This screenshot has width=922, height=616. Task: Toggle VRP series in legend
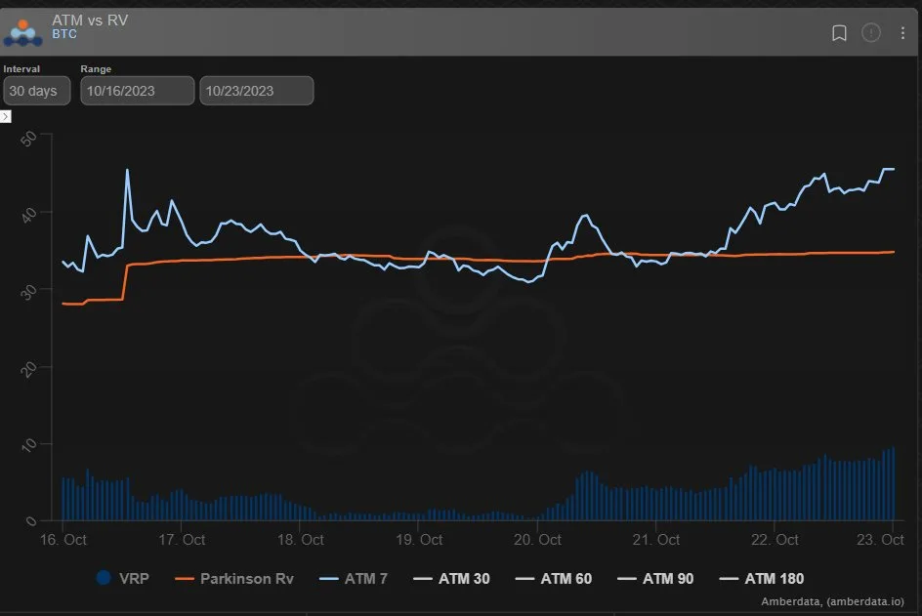click(x=122, y=578)
